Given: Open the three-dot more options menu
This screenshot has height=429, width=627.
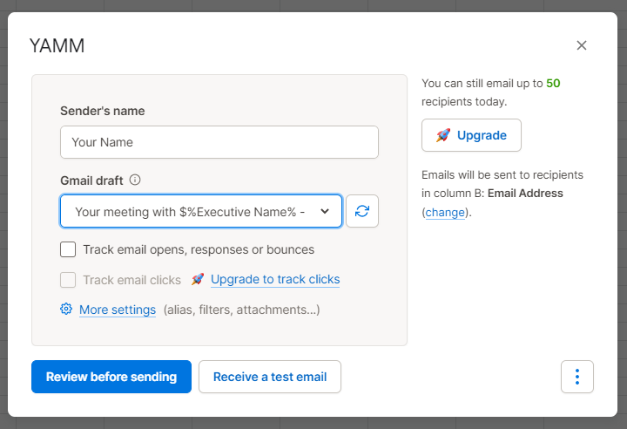Looking at the screenshot, I should pyautogui.click(x=577, y=377).
